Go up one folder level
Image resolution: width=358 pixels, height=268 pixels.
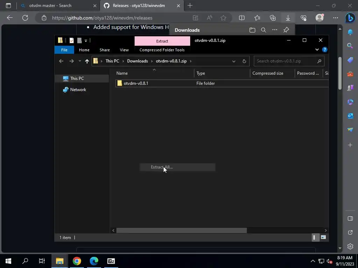pos(87,61)
